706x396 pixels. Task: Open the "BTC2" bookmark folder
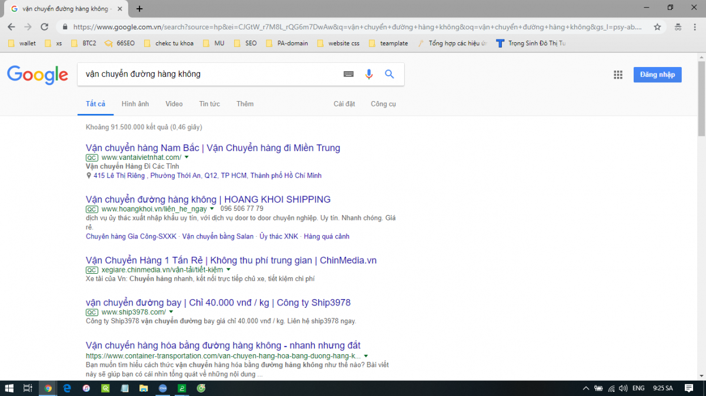click(x=83, y=43)
